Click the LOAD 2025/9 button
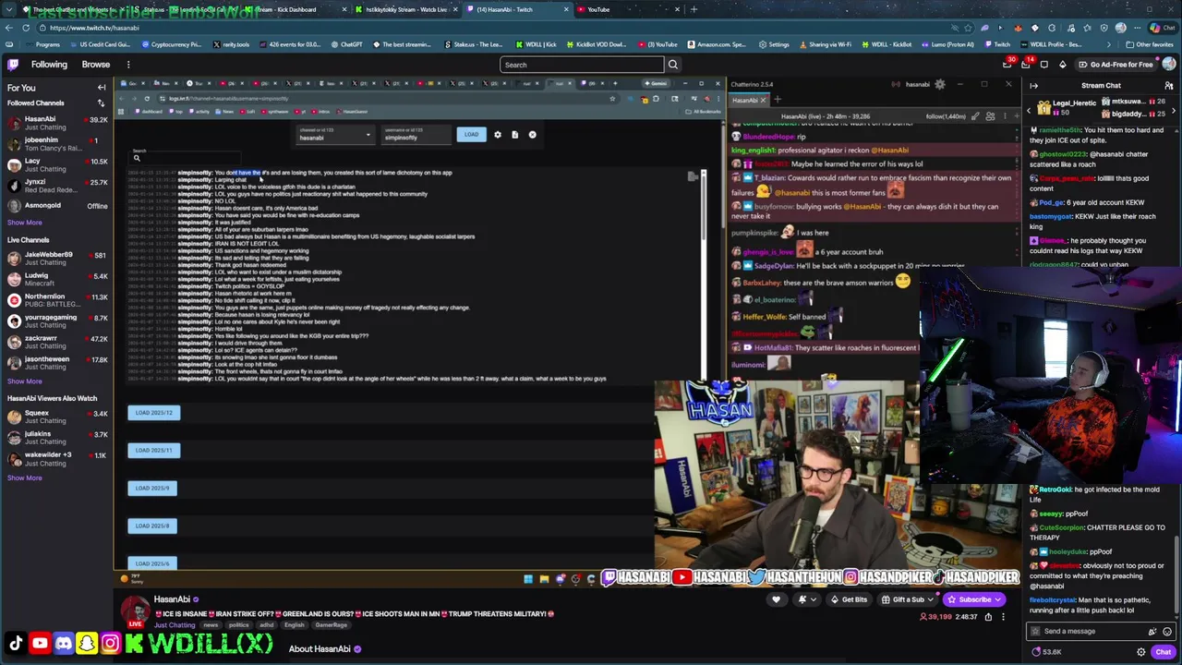The height and width of the screenshot is (665, 1182). coord(153,489)
